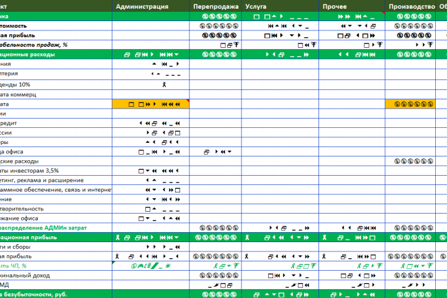
Task: Click the "ата коммерц" row label
Action: point(18,94)
